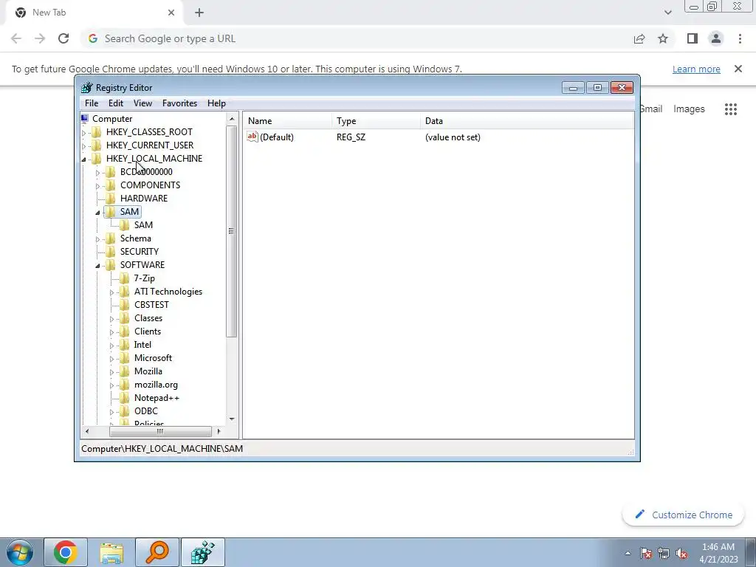Screen dimensions: 756x567
Task: Expand the Mozilla key arrow
Action: point(112,372)
